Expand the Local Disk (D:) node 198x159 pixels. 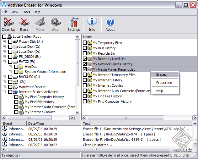tap(4, 52)
